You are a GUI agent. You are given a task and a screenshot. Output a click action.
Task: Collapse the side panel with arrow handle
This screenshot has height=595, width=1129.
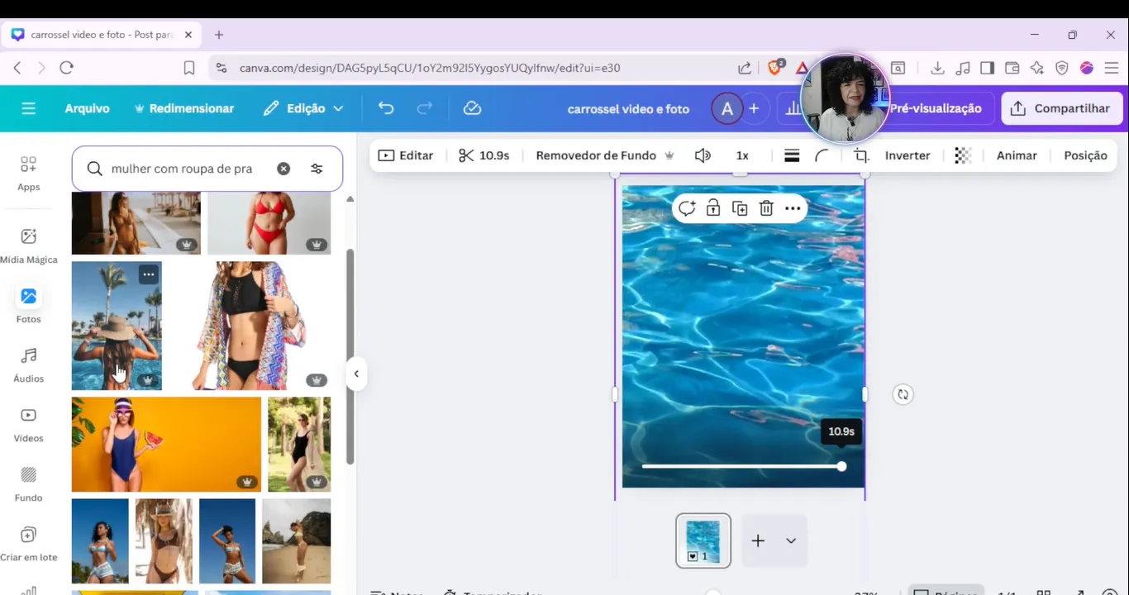(x=356, y=374)
